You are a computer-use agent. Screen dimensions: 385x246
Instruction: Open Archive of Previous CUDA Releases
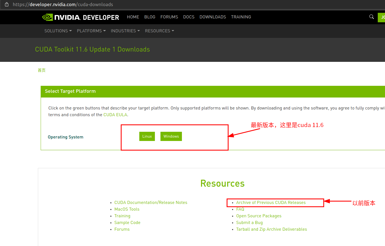pyautogui.click(x=271, y=203)
